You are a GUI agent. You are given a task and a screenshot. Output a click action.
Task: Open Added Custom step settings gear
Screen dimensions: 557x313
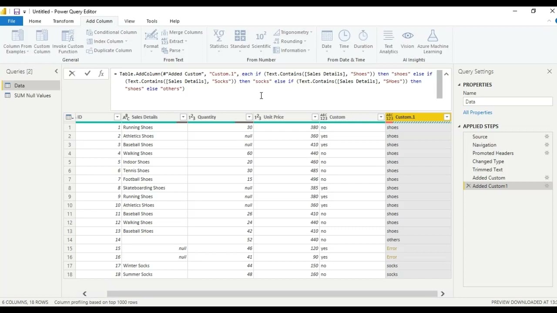(x=547, y=178)
